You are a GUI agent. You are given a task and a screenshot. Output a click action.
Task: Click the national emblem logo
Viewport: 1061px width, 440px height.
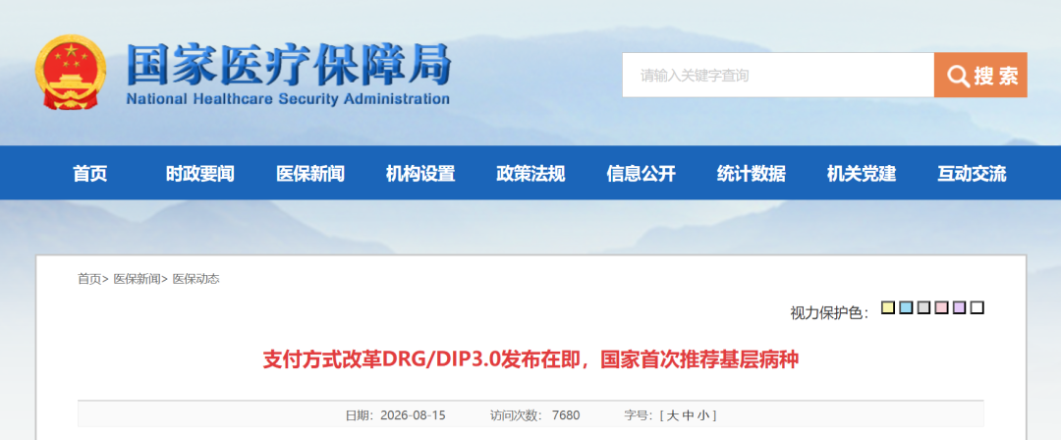(x=71, y=72)
